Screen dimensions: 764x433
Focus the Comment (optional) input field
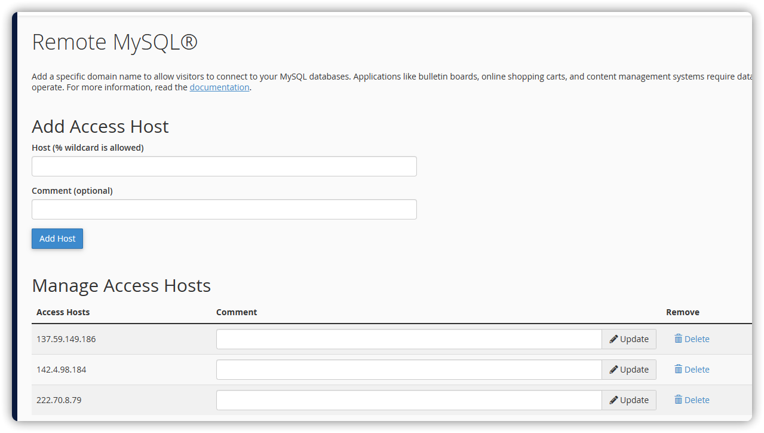click(224, 209)
